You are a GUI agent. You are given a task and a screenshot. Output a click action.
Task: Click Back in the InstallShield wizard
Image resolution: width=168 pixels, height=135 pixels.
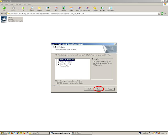point(89,89)
